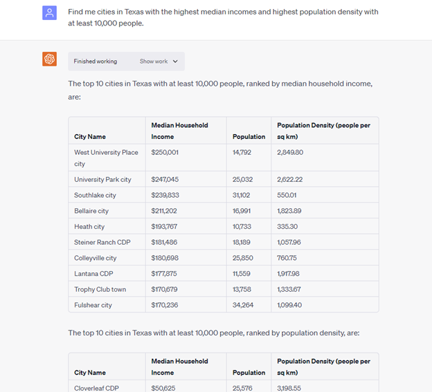Image resolution: width=432 pixels, height=392 pixels.
Task: Click the University Park city row name
Action: point(102,180)
